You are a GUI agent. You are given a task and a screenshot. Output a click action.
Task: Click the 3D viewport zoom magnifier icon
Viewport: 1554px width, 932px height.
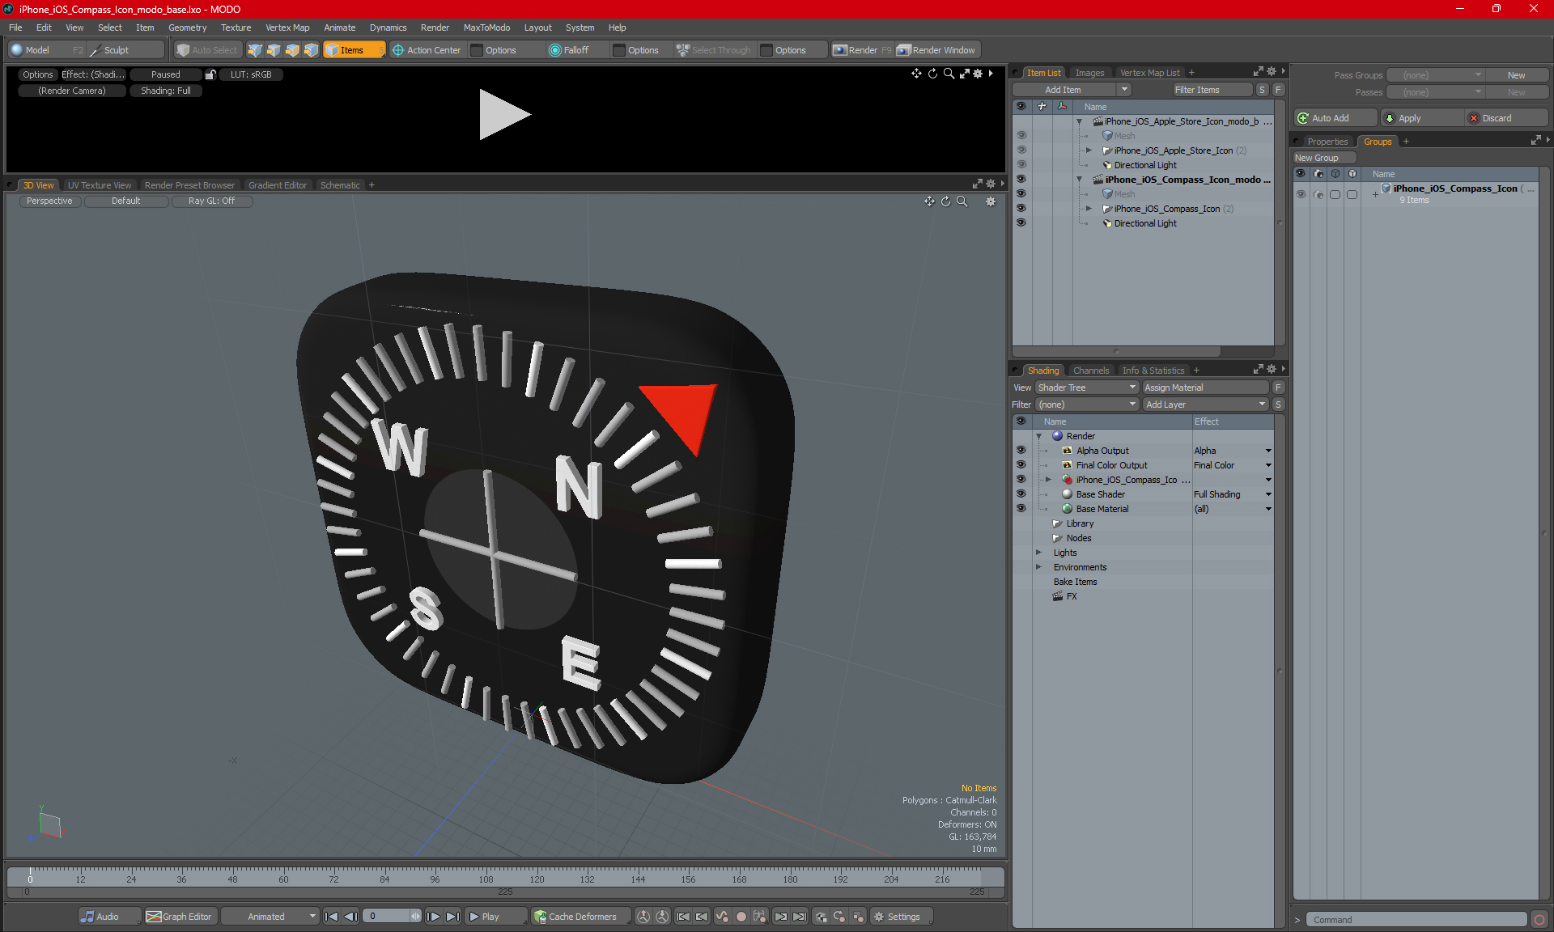point(962,201)
